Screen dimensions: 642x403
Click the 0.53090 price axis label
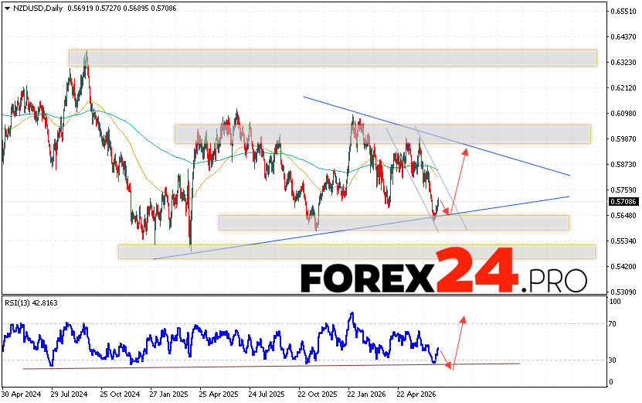point(623,292)
